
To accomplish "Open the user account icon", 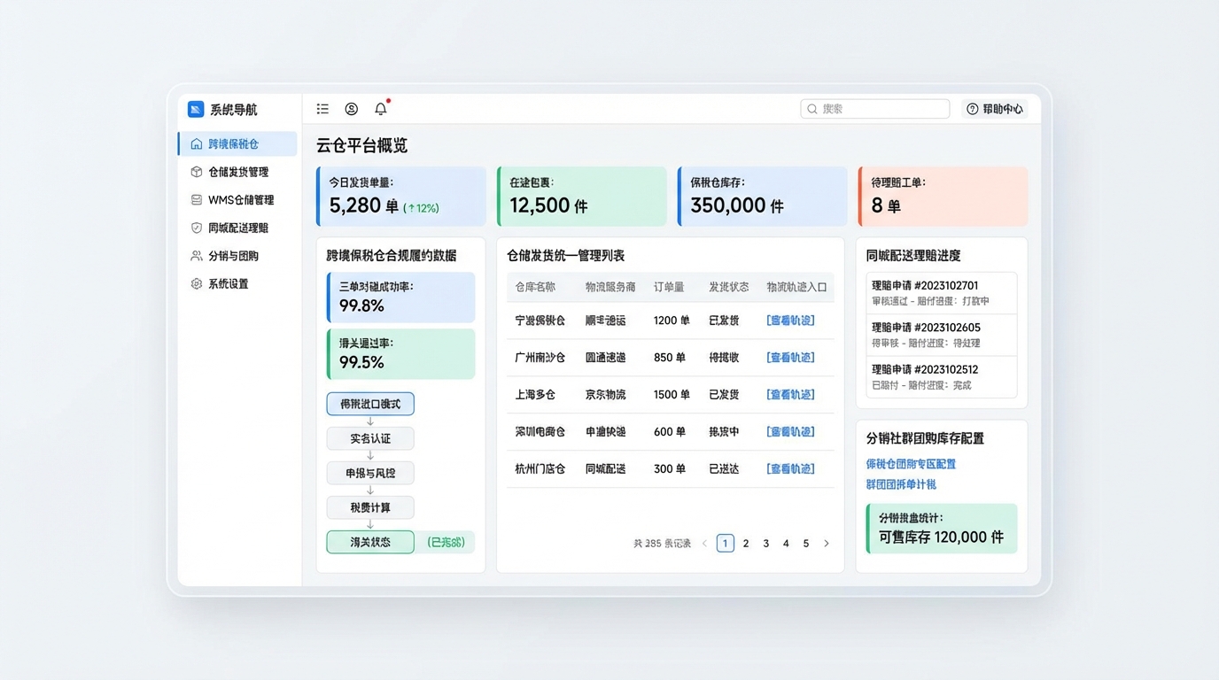I will tap(352, 109).
